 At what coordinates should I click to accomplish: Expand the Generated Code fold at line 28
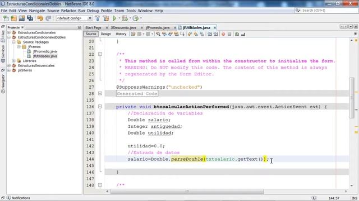tap(100, 93)
